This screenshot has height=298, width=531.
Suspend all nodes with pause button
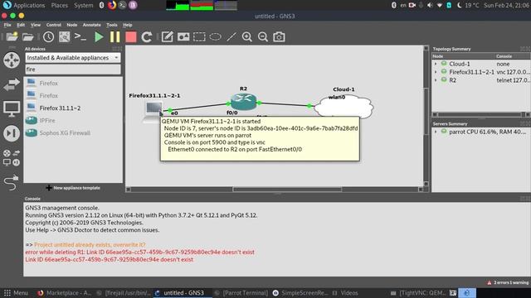point(115,36)
